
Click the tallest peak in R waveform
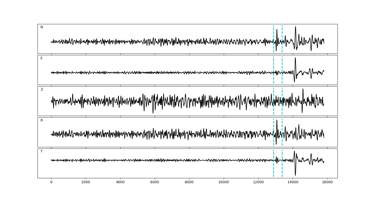click(277, 120)
